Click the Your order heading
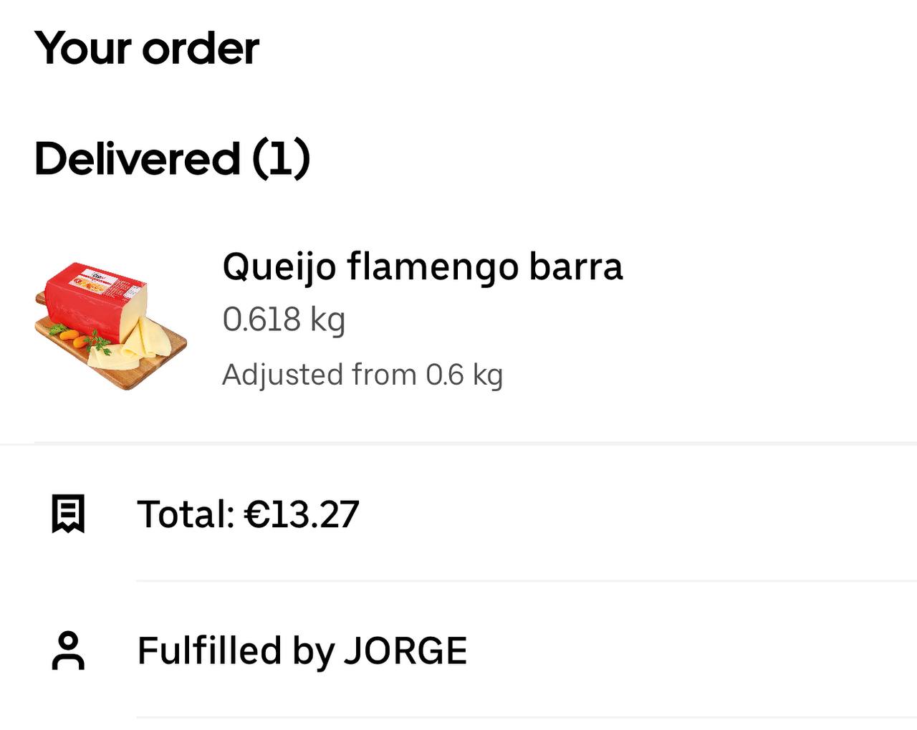Viewport: 917px width, 730px height. [147, 48]
